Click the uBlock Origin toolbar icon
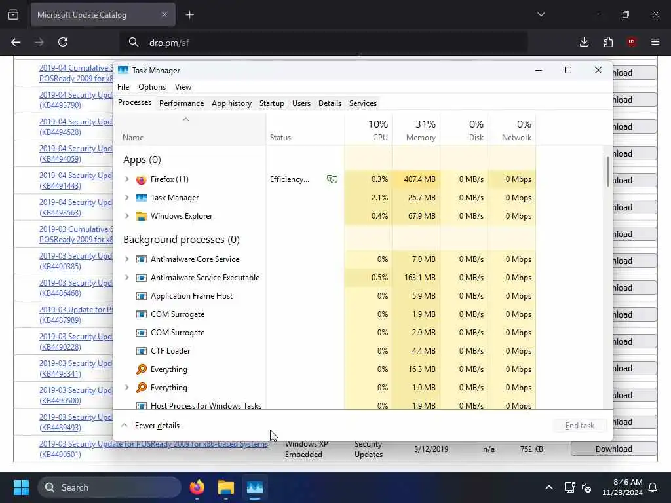 632,42
